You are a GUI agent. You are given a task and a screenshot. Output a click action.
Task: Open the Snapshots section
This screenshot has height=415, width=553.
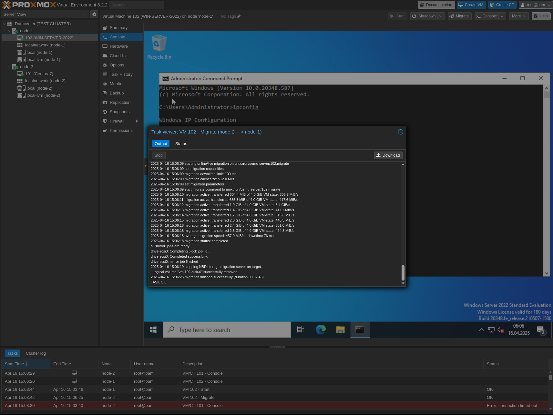(119, 112)
